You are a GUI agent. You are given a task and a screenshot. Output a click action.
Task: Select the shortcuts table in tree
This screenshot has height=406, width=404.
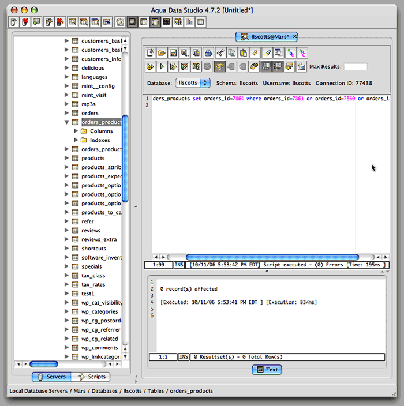pyautogui.click(x=93, y=249)
